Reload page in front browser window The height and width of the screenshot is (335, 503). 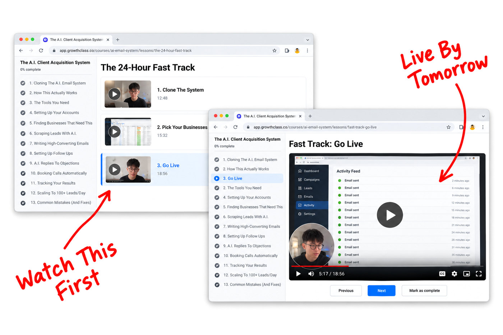(x=235, y=127)
